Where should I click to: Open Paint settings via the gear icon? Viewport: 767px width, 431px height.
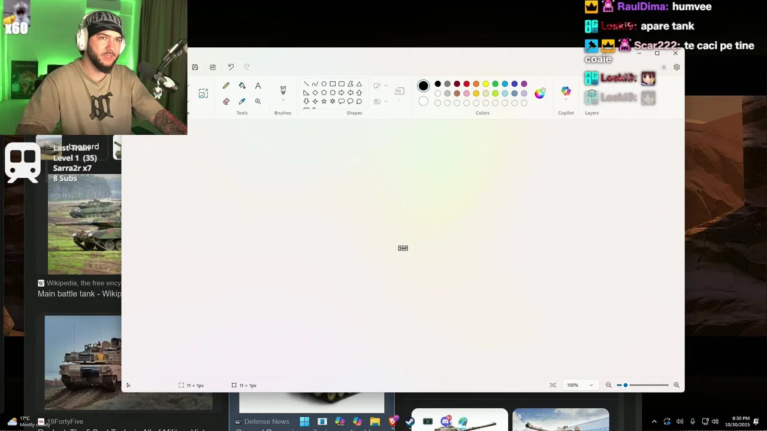pyautogui.click(x=677, y=67)
